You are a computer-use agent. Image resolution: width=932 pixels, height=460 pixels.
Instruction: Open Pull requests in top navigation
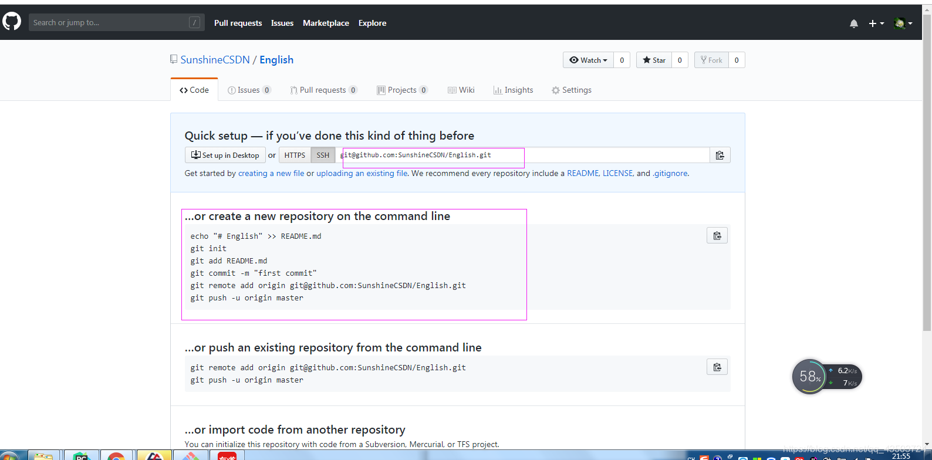point(238,23)
